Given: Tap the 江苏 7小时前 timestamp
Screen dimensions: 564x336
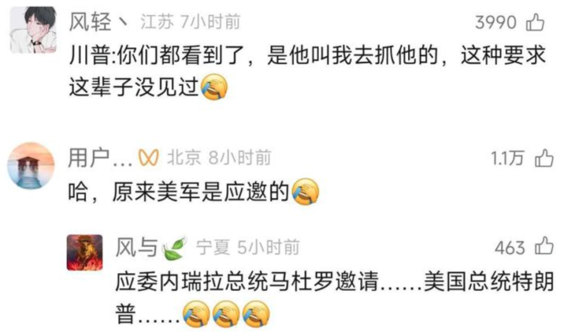Looking at the screenshot, I should [x=190, y=22].
